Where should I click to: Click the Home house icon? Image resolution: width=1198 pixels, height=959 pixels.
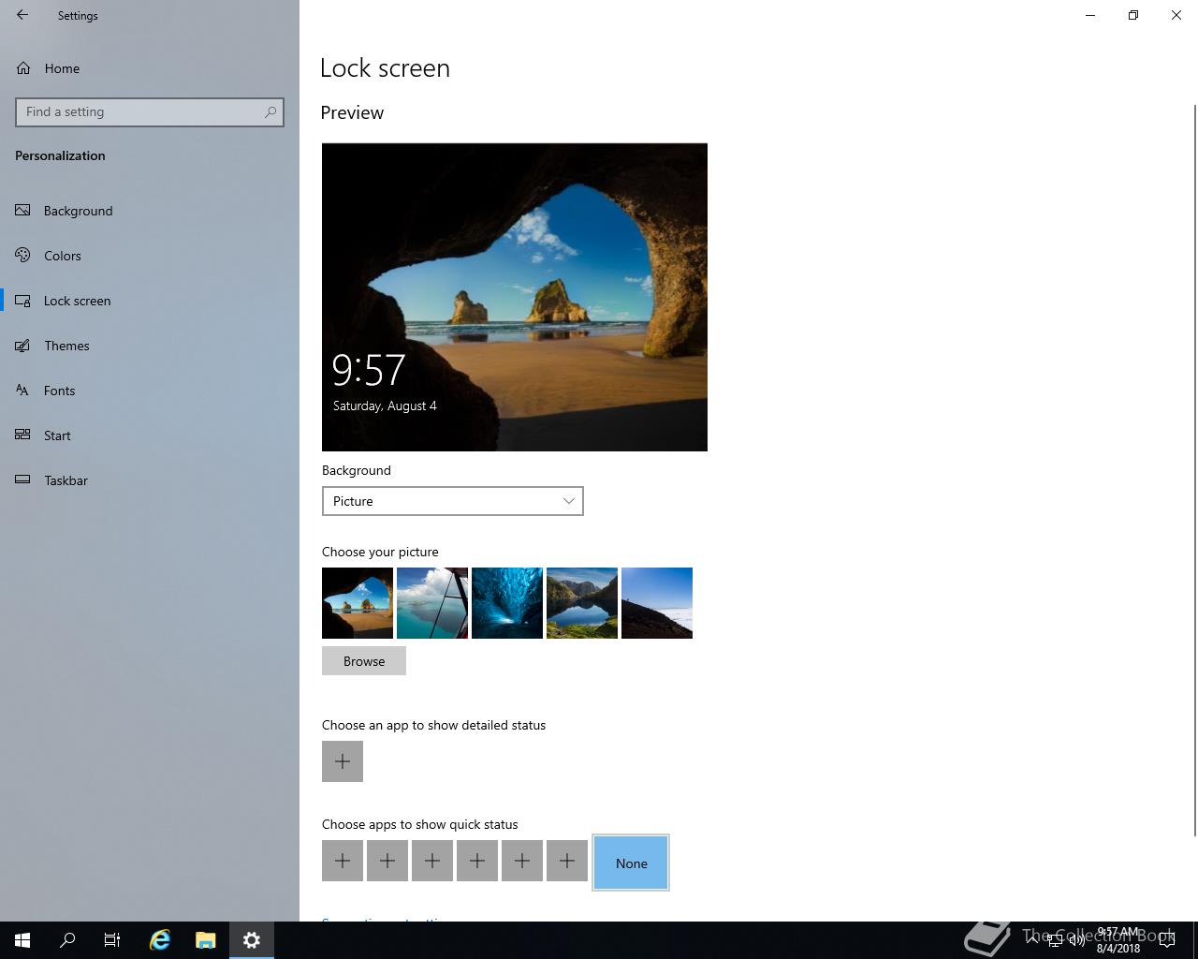point(22,68)
